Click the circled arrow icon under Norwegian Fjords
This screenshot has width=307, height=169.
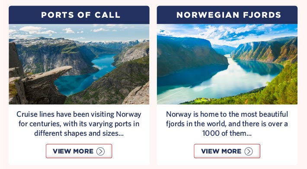(249, 151)
